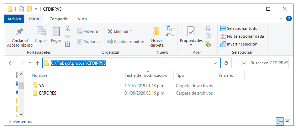The width and height of the screenshot is (296, 128).
Task: Click the 2 elementos status text
Action: (21, 122)
